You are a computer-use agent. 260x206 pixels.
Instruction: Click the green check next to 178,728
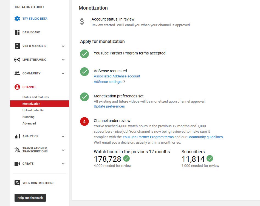pos(126,158)
